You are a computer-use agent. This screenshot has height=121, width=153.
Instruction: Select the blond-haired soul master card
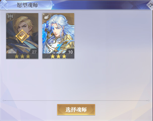click(22, 36)
